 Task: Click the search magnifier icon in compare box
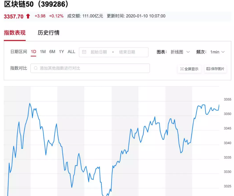36,68
